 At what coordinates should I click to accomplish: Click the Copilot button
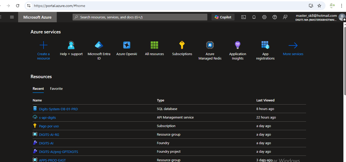223,17
